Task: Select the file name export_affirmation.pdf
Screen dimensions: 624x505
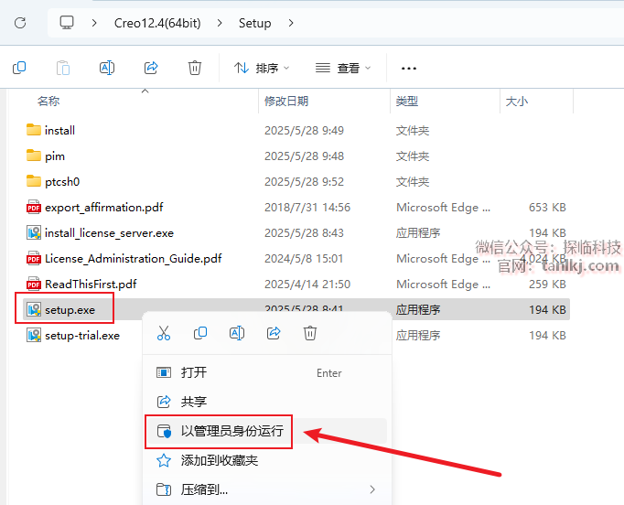Action: (104, 208)
